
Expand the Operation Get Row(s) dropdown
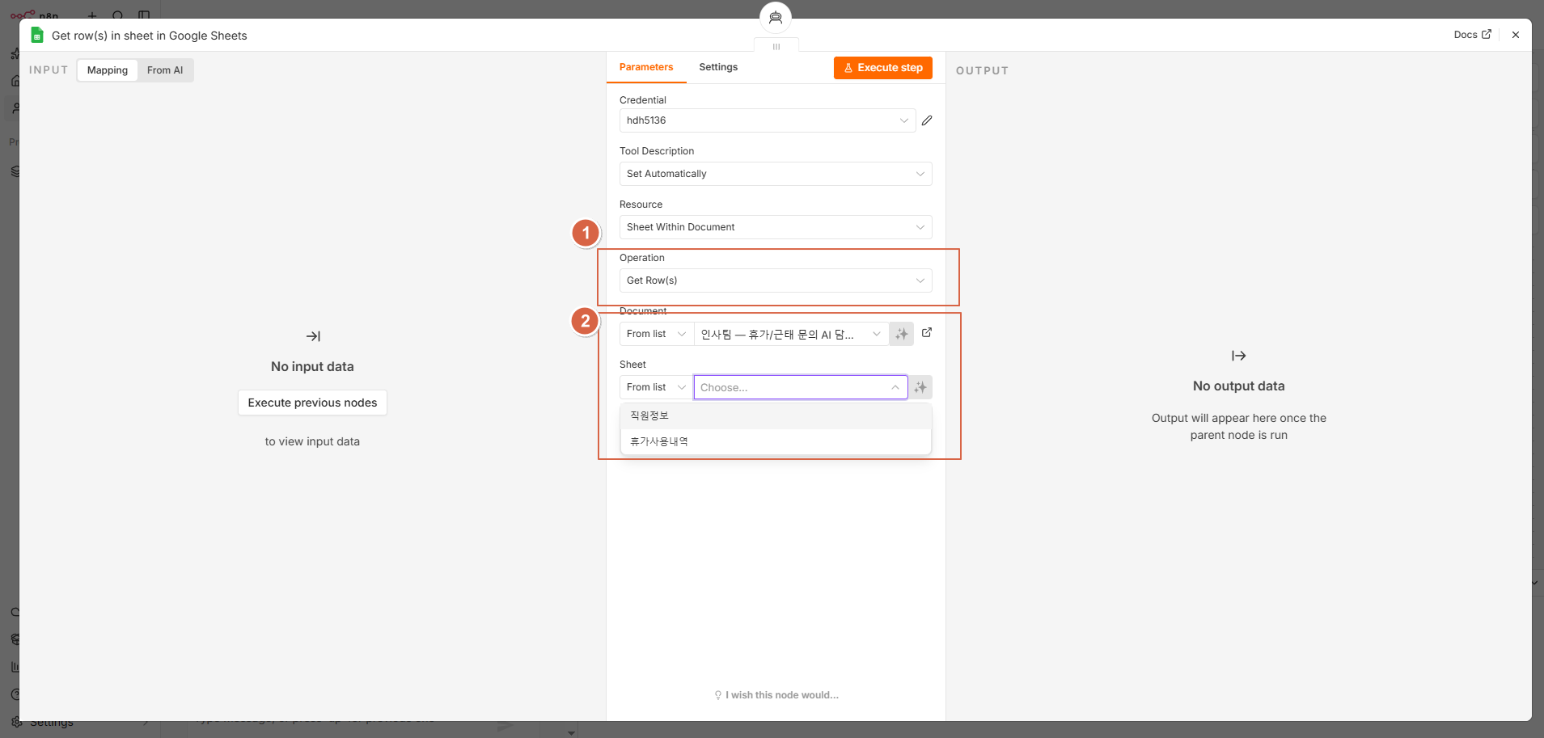(x=776, y=280)
